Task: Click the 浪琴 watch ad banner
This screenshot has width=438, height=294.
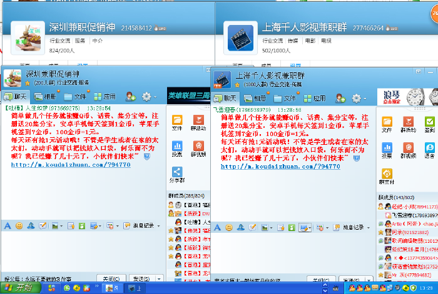Action: (x=407, y=97)
